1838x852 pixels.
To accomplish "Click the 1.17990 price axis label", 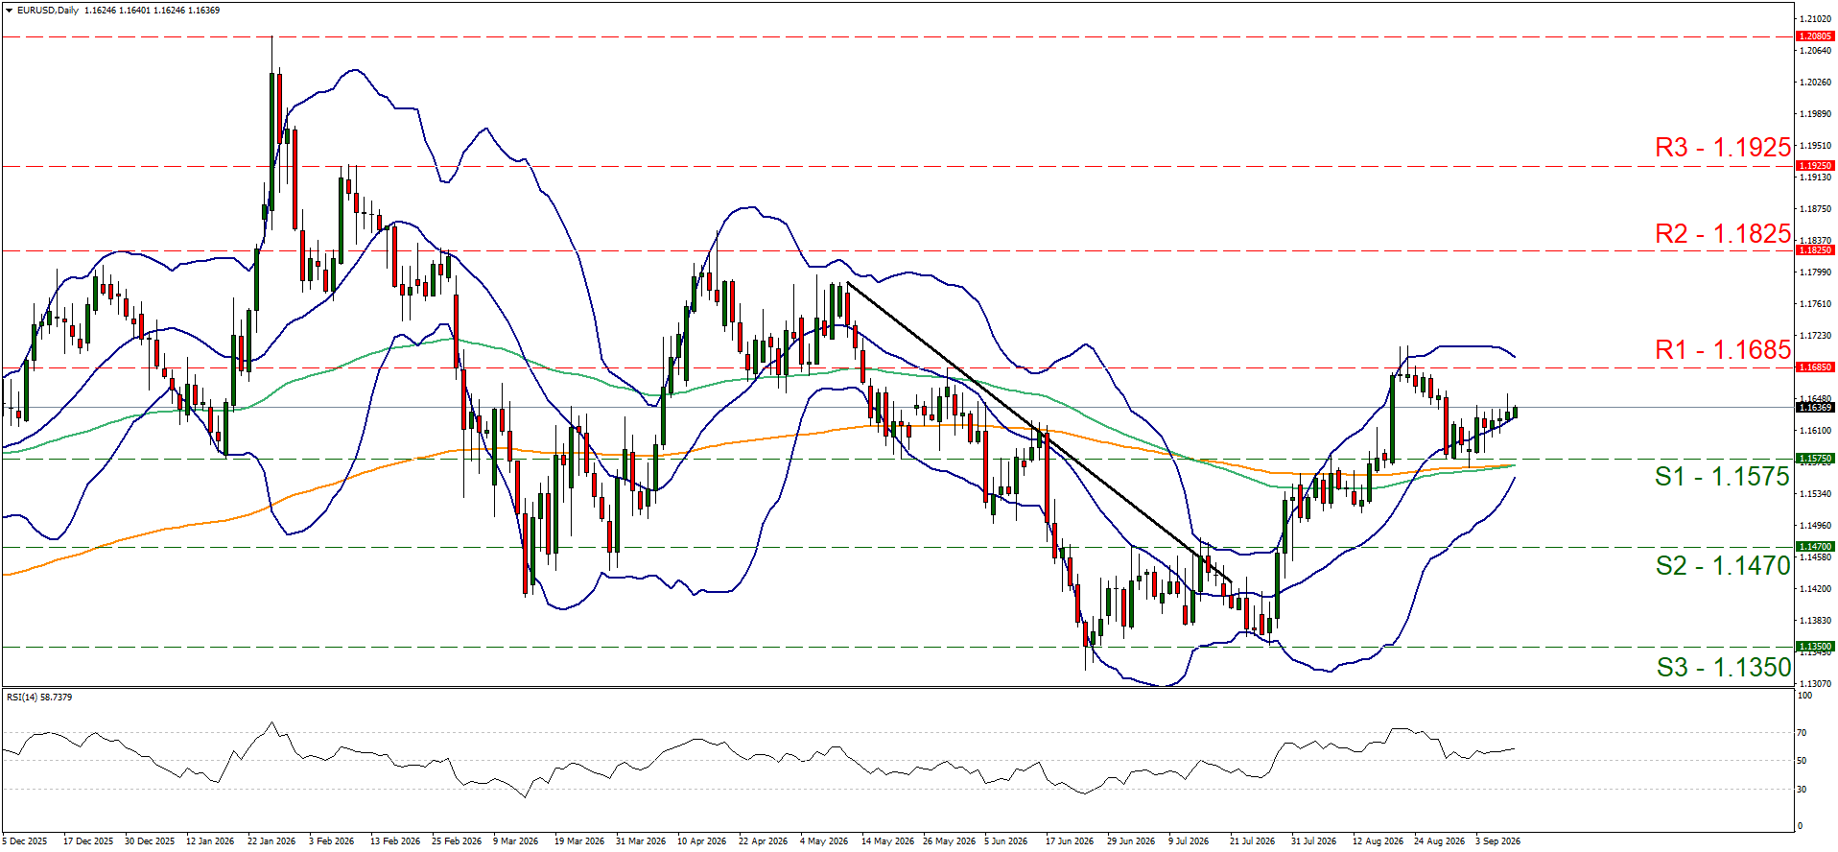I will tap(1815, 272).
